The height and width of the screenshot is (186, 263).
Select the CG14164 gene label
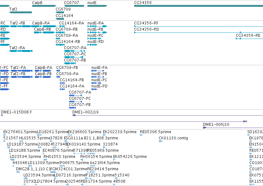(64, 15)
